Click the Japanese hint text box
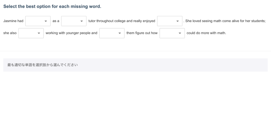This screenshot has width=271, height=114. (135, 65)
